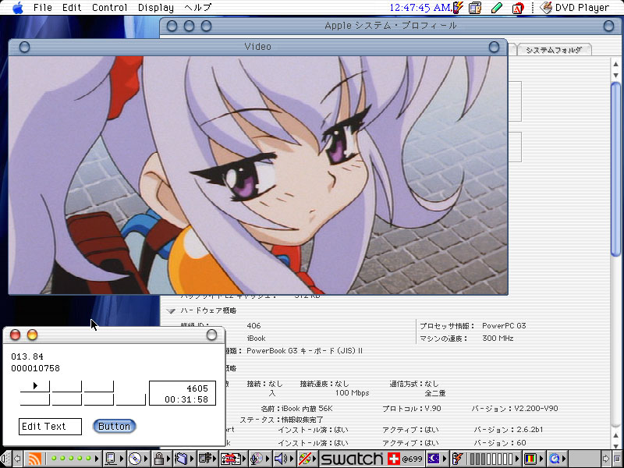Click the Video window collapse button
This screenshot has width=624, height=468.
[x=494, y=48]
